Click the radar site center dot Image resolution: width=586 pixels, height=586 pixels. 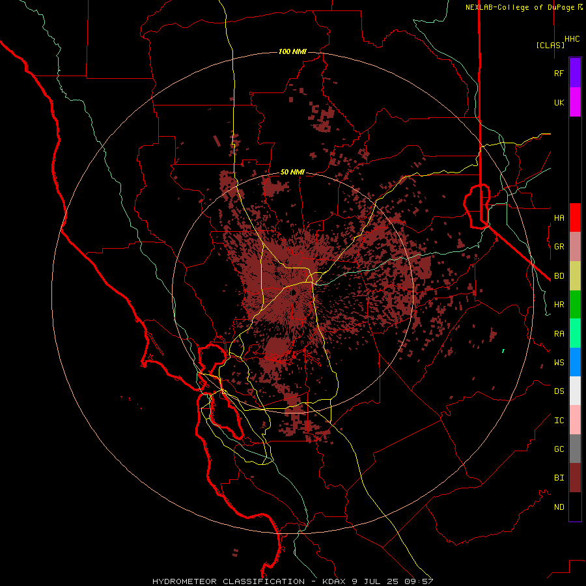(294, 292)
